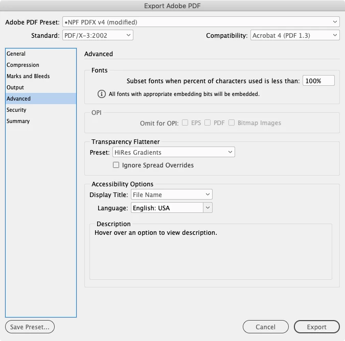Click the Transparency Flattener group label
Image resolution: width=345 pixels, height=341 pixels.
(126, 142)
